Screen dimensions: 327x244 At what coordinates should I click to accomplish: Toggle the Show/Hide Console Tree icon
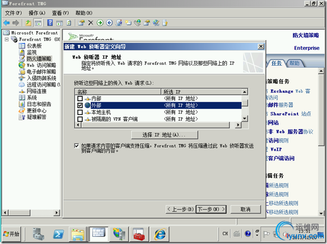tap(38, 23)
